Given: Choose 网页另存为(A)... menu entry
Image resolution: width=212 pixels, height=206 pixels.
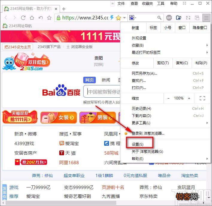Looking at the screenshot, I should point(165,73).
